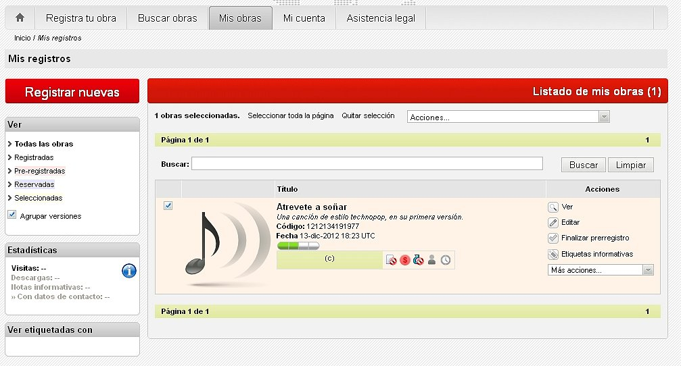Go to the home icon tab

[20, 18]
